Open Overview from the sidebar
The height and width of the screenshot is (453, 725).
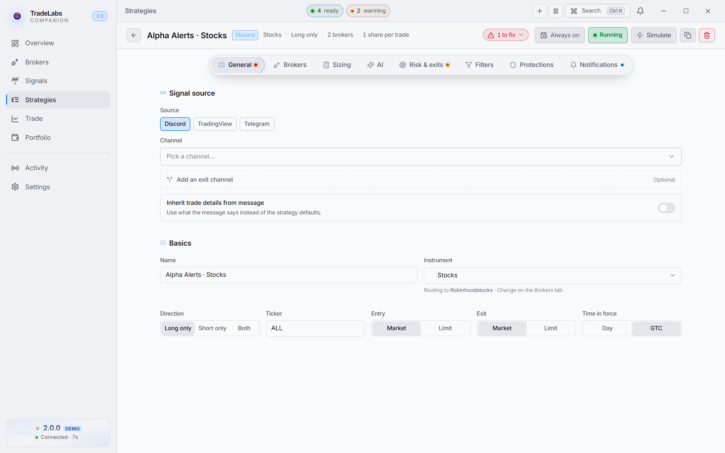pos(58,43)
